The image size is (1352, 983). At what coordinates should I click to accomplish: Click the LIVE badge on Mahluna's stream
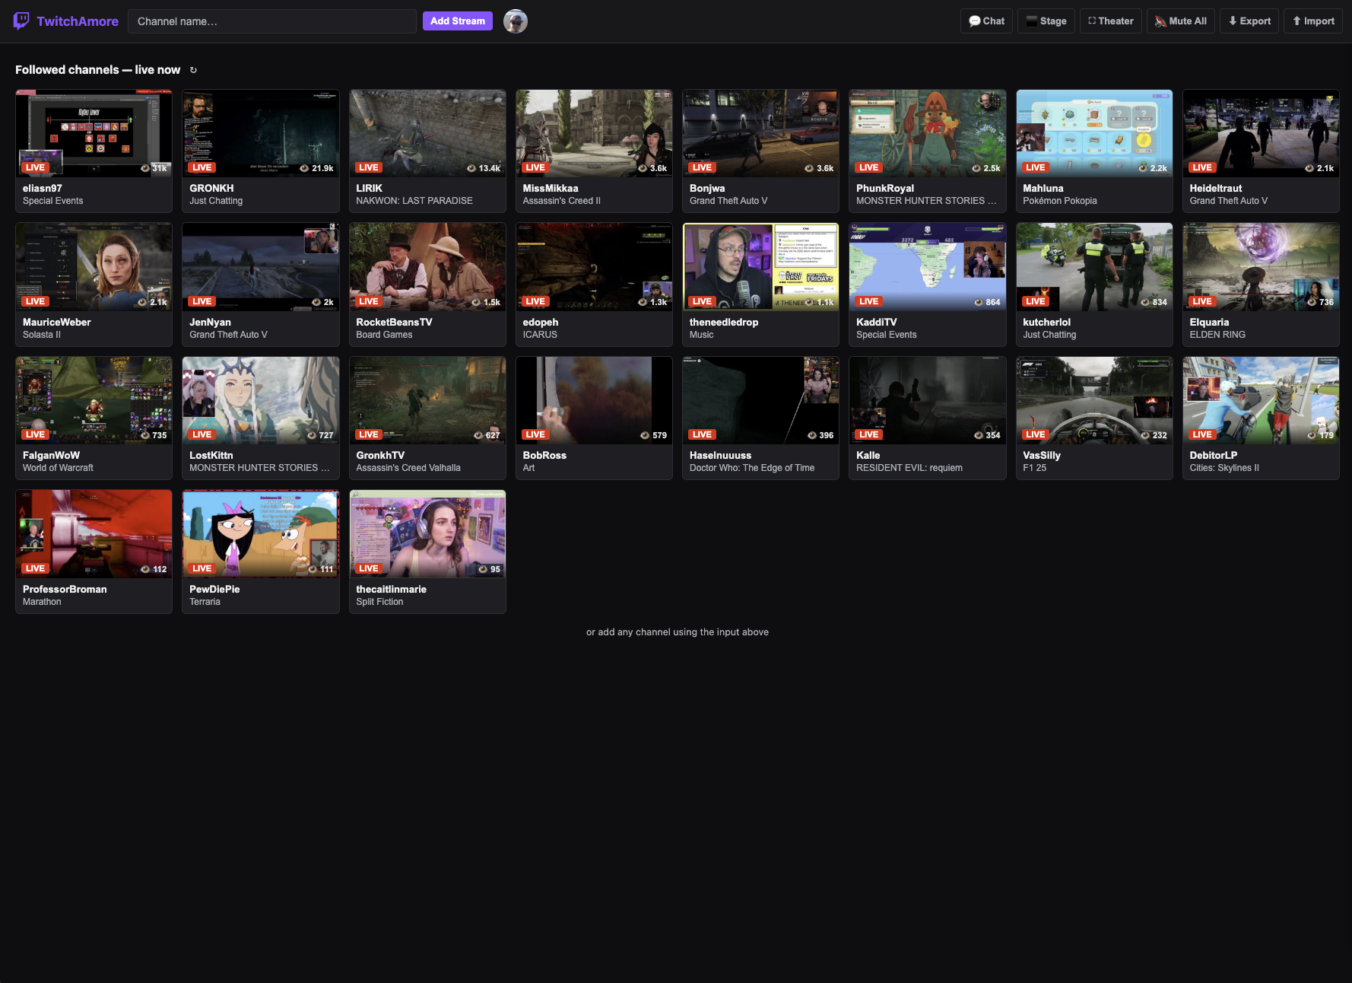[x=1035, y=167]
